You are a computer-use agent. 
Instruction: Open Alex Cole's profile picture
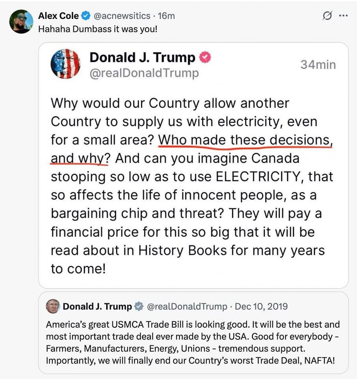21,21
